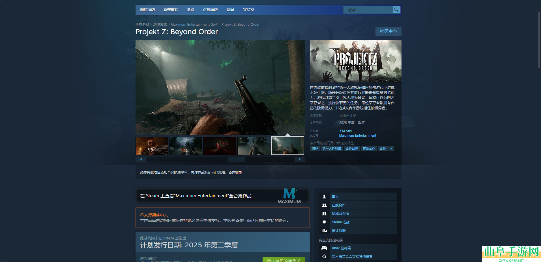Open the 您的商店 menu
Viewport: 541px width, 262px height.
coord(147,10)
